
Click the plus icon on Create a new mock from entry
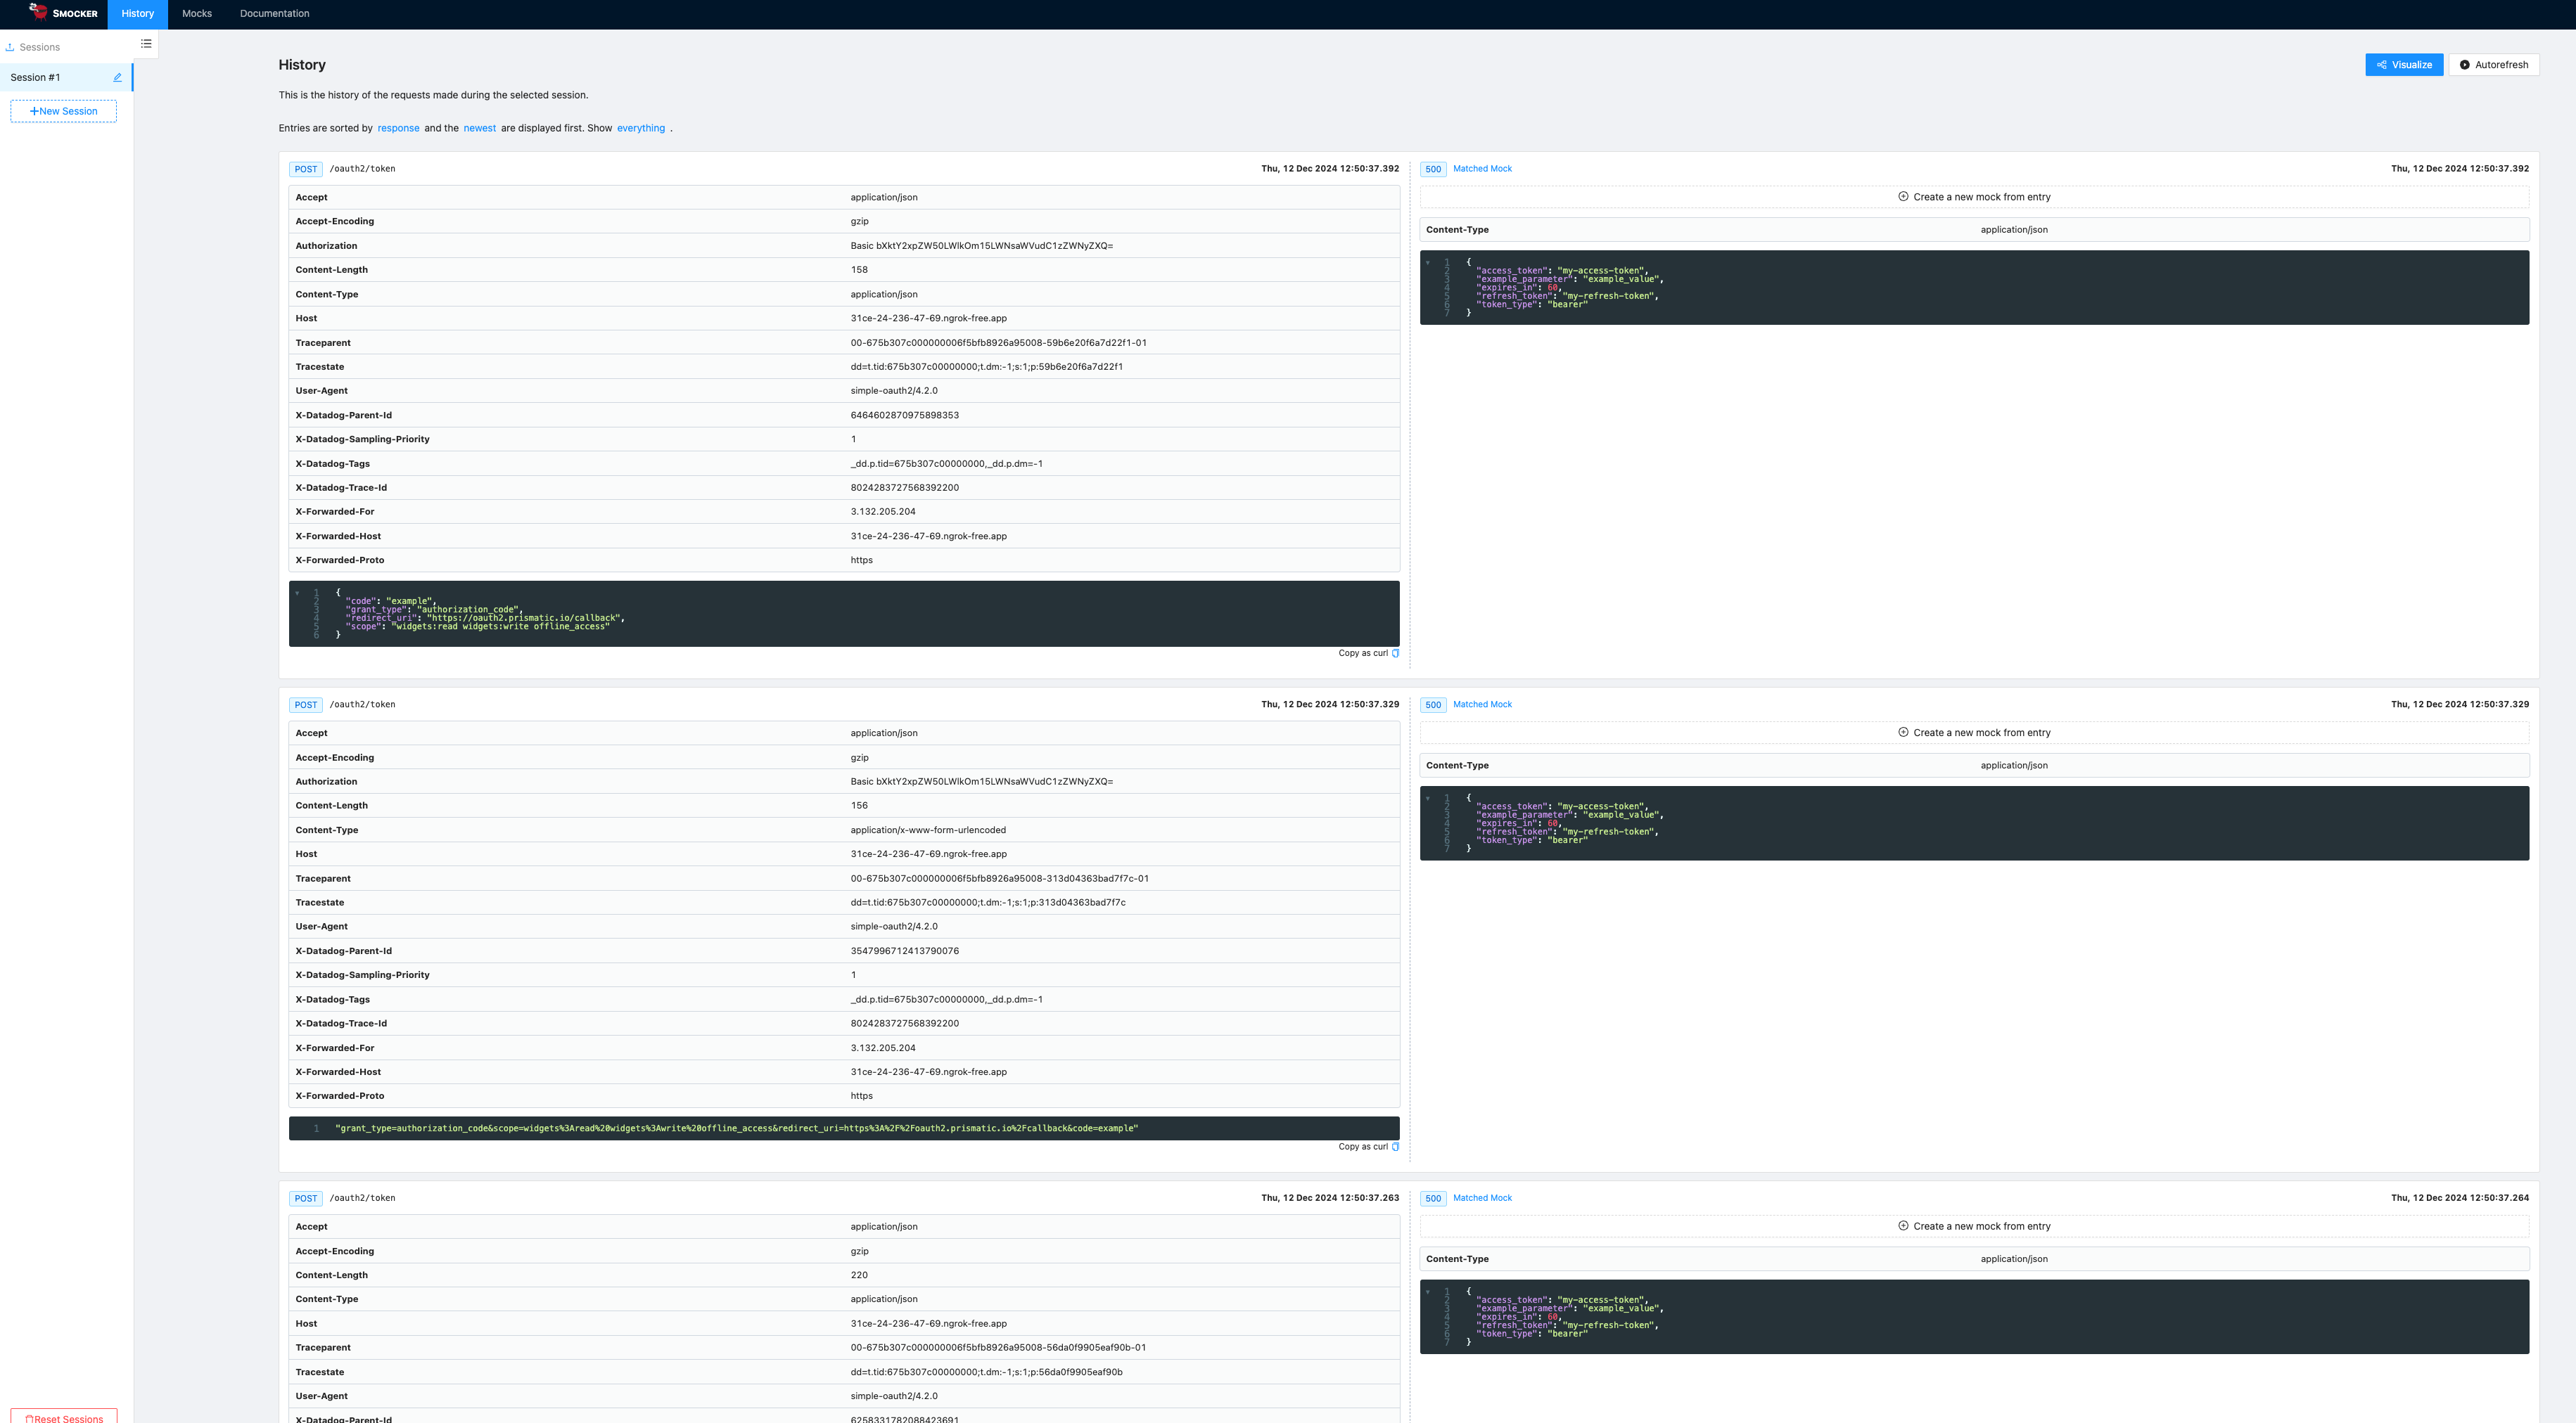[x=1903, y=197]
